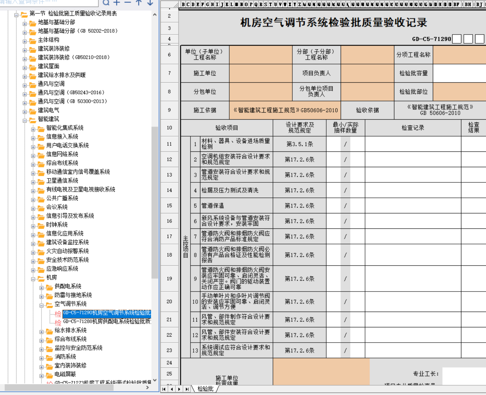This screenshot has width=486, height=395.
Task: Go to the previous sheet tab button
Action: coord(172,389)
